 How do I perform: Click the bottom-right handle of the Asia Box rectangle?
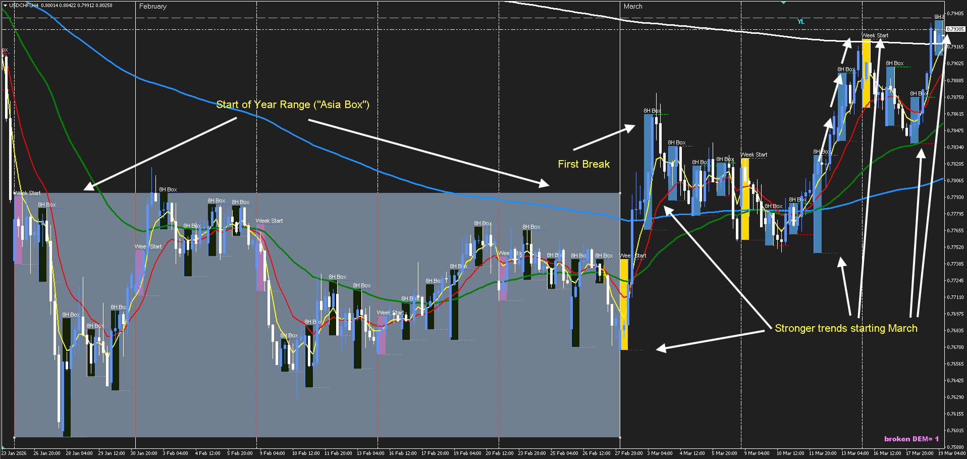[620, 437]
